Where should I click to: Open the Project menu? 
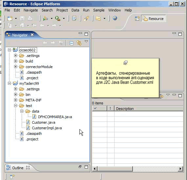(62, 10)
